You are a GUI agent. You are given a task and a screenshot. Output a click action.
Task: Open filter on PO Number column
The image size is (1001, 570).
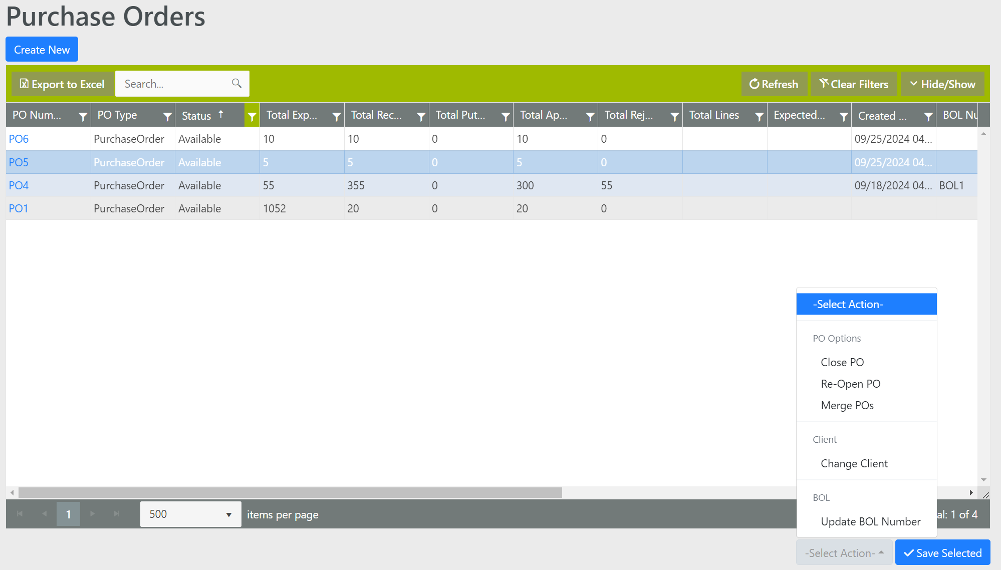[x=83, y=116]
